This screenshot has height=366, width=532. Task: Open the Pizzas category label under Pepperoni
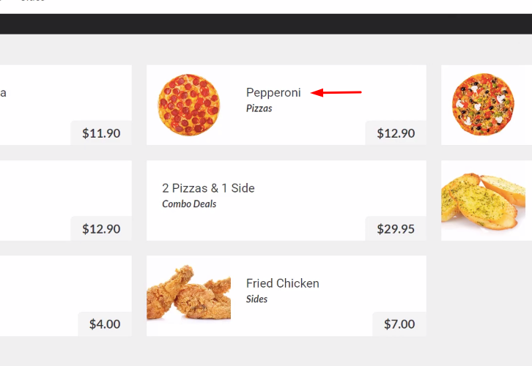[259, 108]
